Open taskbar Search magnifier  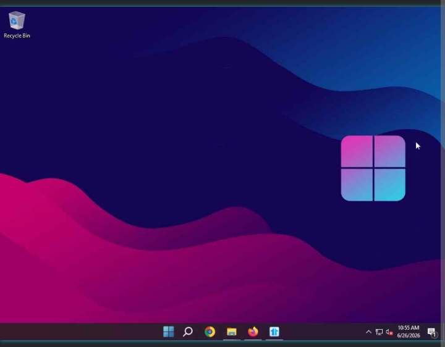click(x=188, y=332)
